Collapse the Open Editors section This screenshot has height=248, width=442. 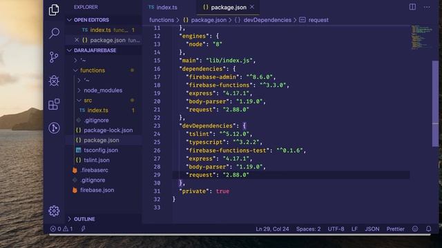pos(69,20)
